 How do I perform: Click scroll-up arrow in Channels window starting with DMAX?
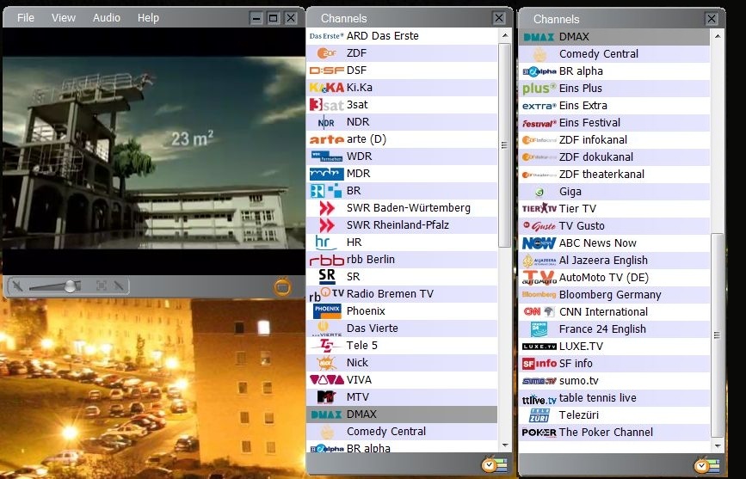(718, 37)
